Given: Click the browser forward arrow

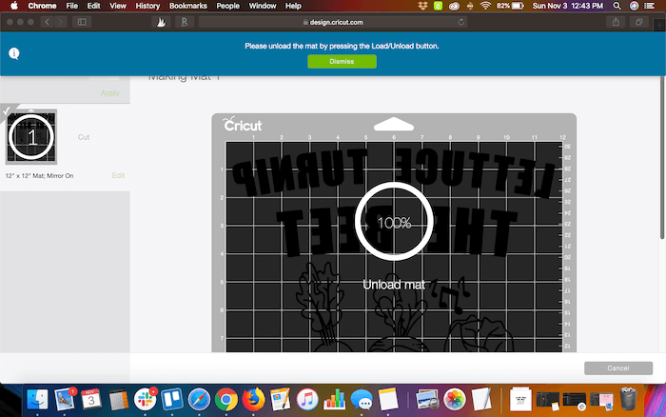Looking at the screenshot, I should 61,22.
